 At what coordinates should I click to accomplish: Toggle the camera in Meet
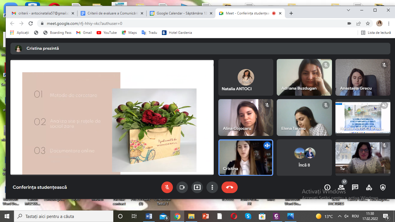point(182,187)
